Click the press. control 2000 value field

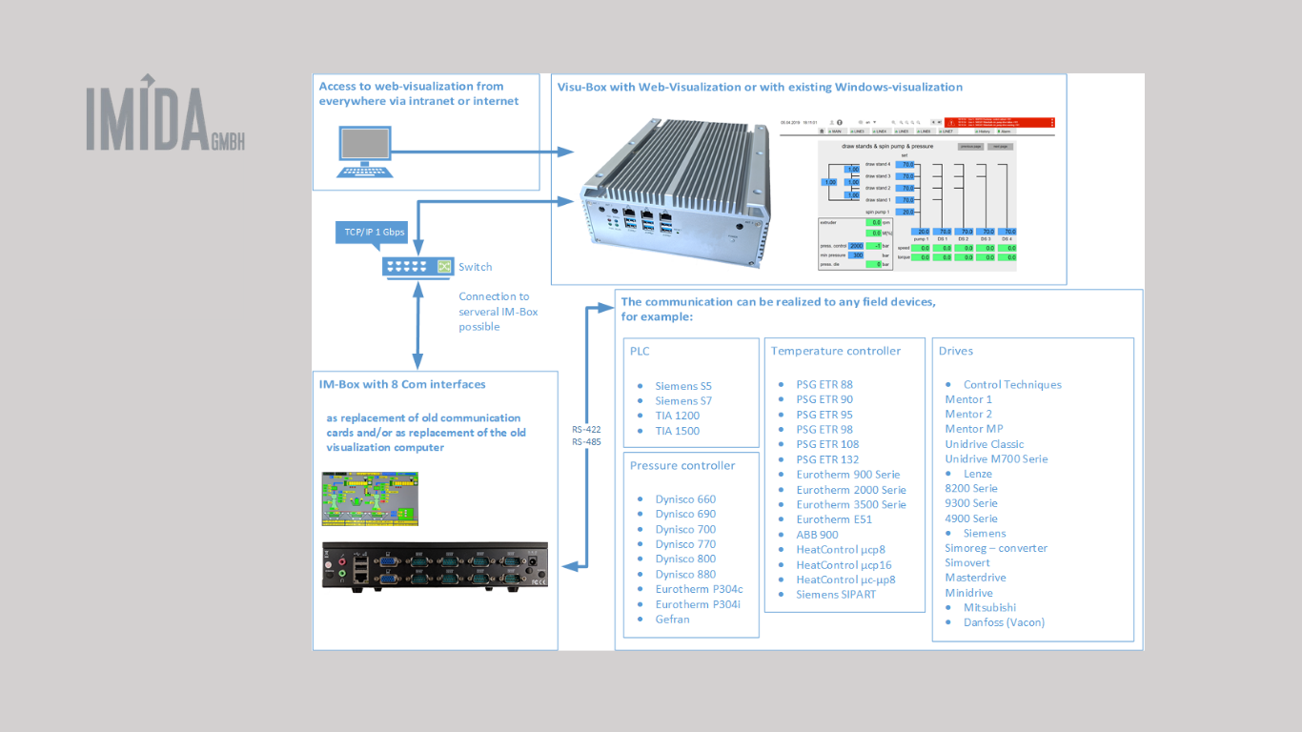click(856, 246)
